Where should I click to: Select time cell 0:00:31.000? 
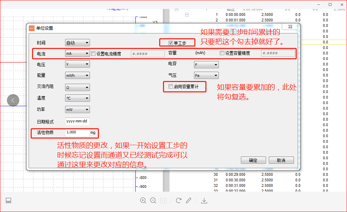point(235,186)
